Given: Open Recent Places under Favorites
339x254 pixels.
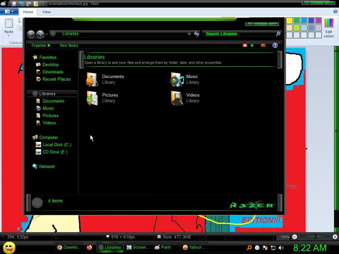Looking at the screenshot, I should coord(57,79).
